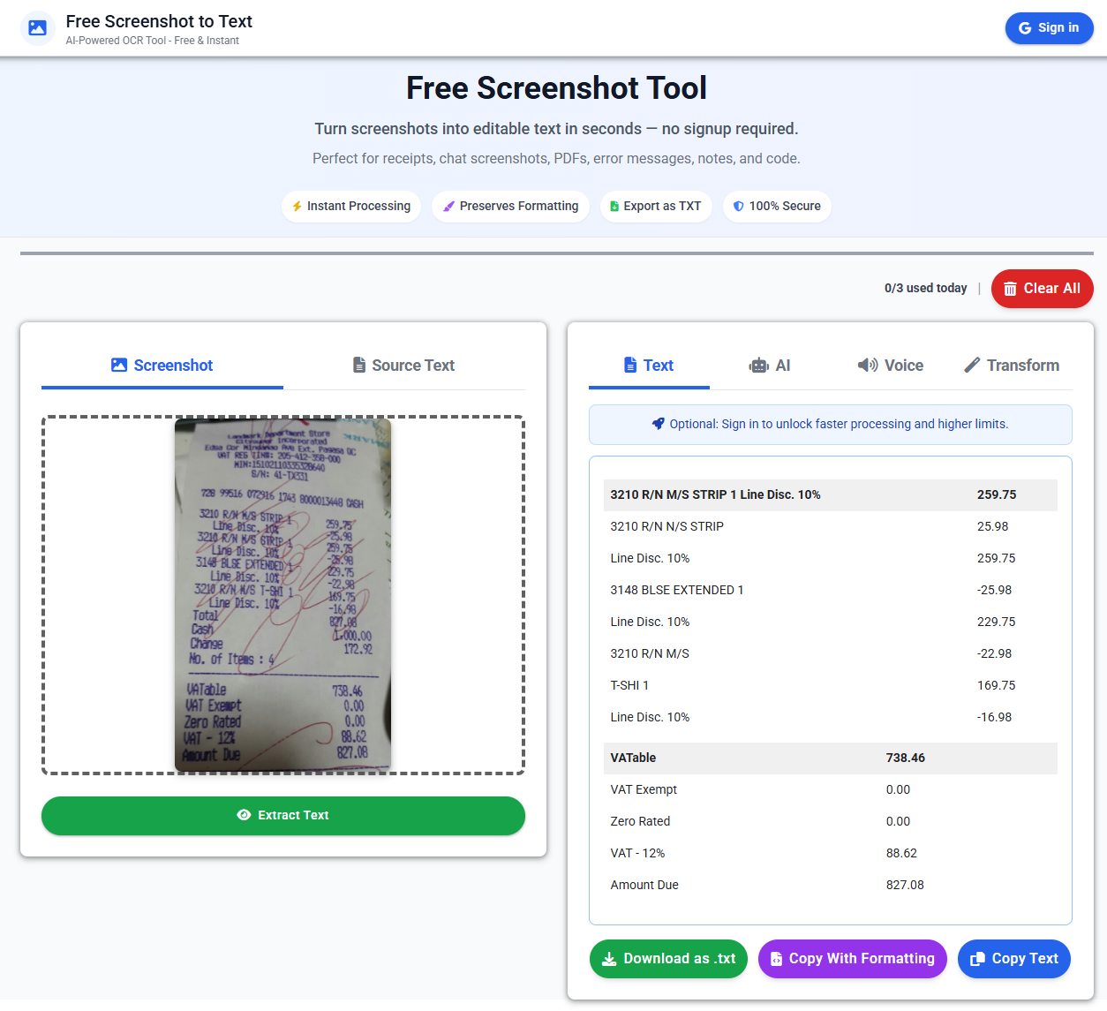
Task: Click the trash icon inside Clear All
Action: click(1009, 288)
